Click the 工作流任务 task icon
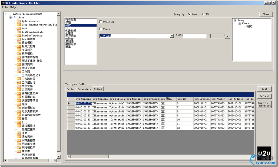The height and width of the screenshot is (167, 278). click(x=19, y=79)
